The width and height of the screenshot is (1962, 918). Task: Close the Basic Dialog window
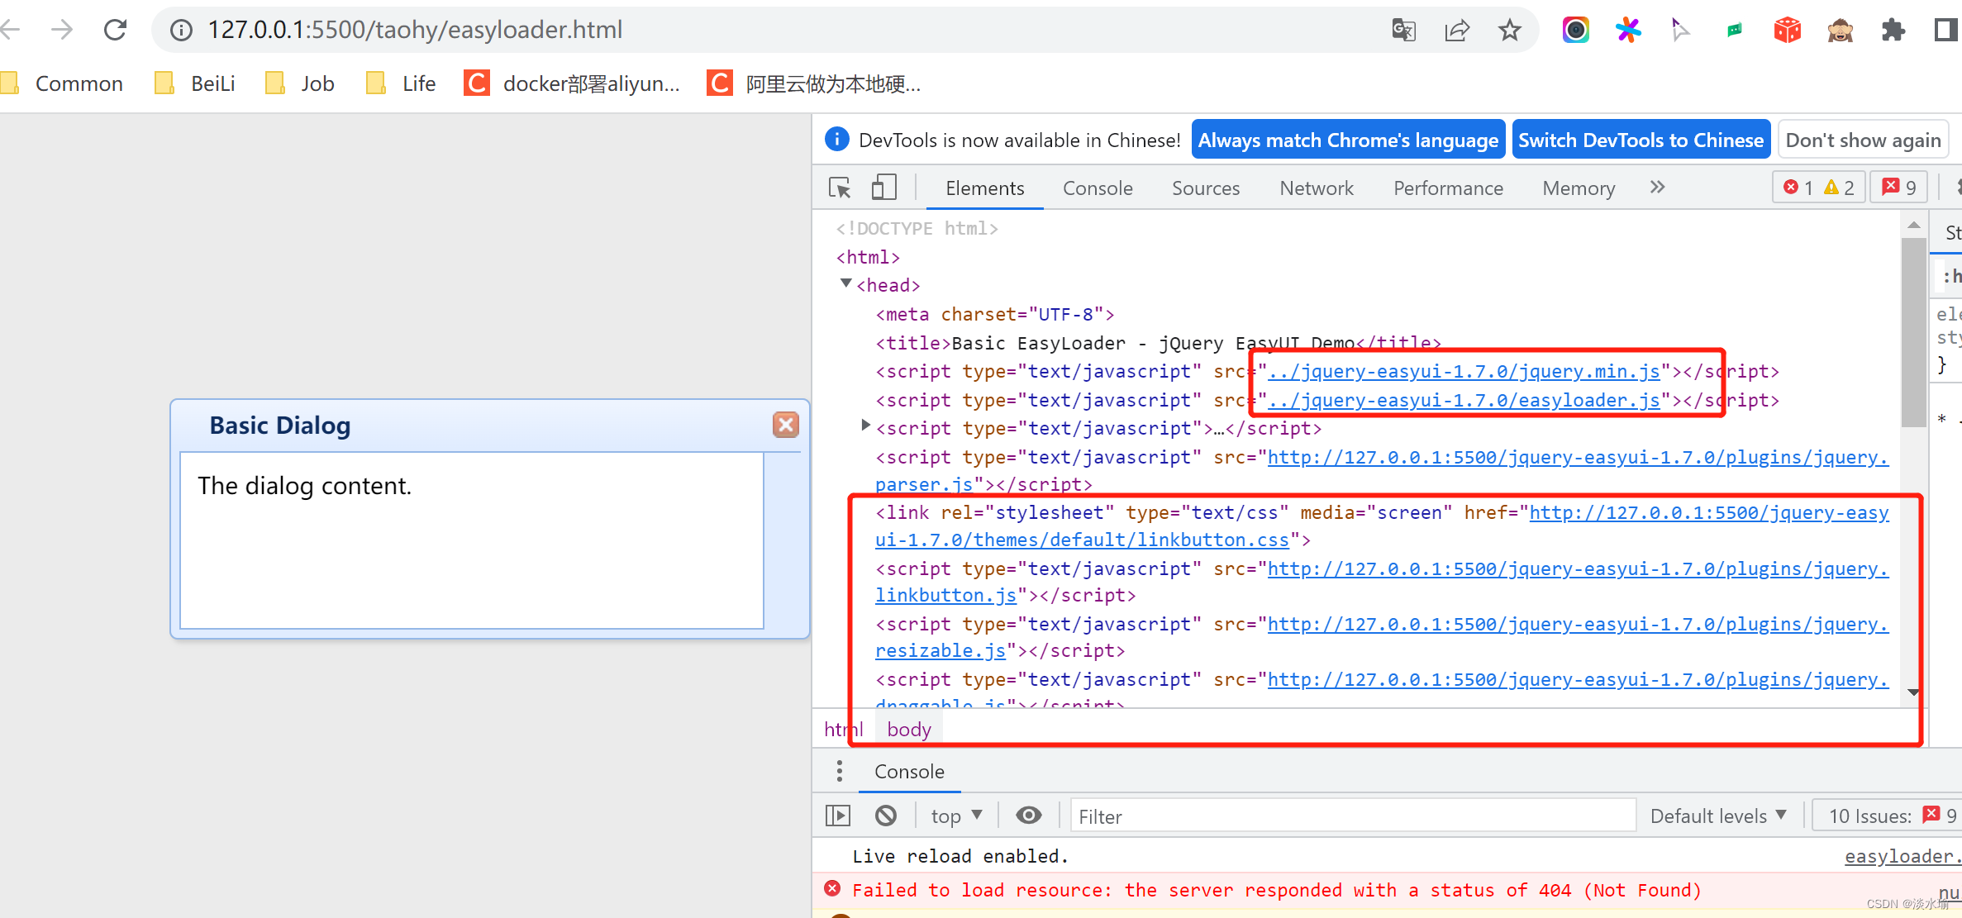[785, 425]
